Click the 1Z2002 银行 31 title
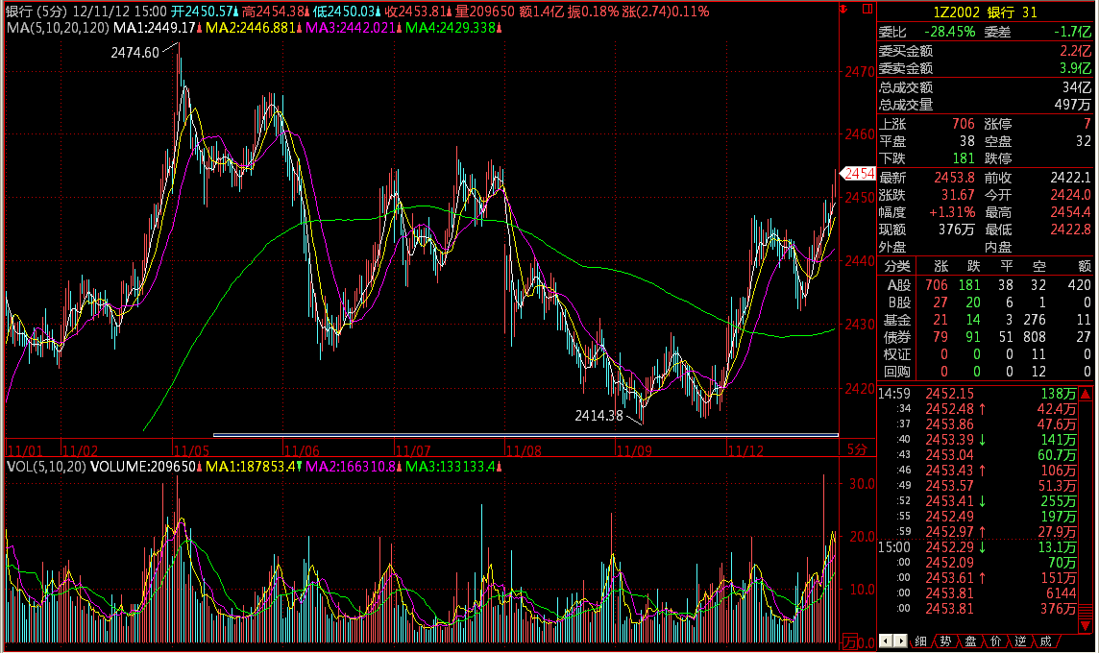1099x653 pixels. 985,12
